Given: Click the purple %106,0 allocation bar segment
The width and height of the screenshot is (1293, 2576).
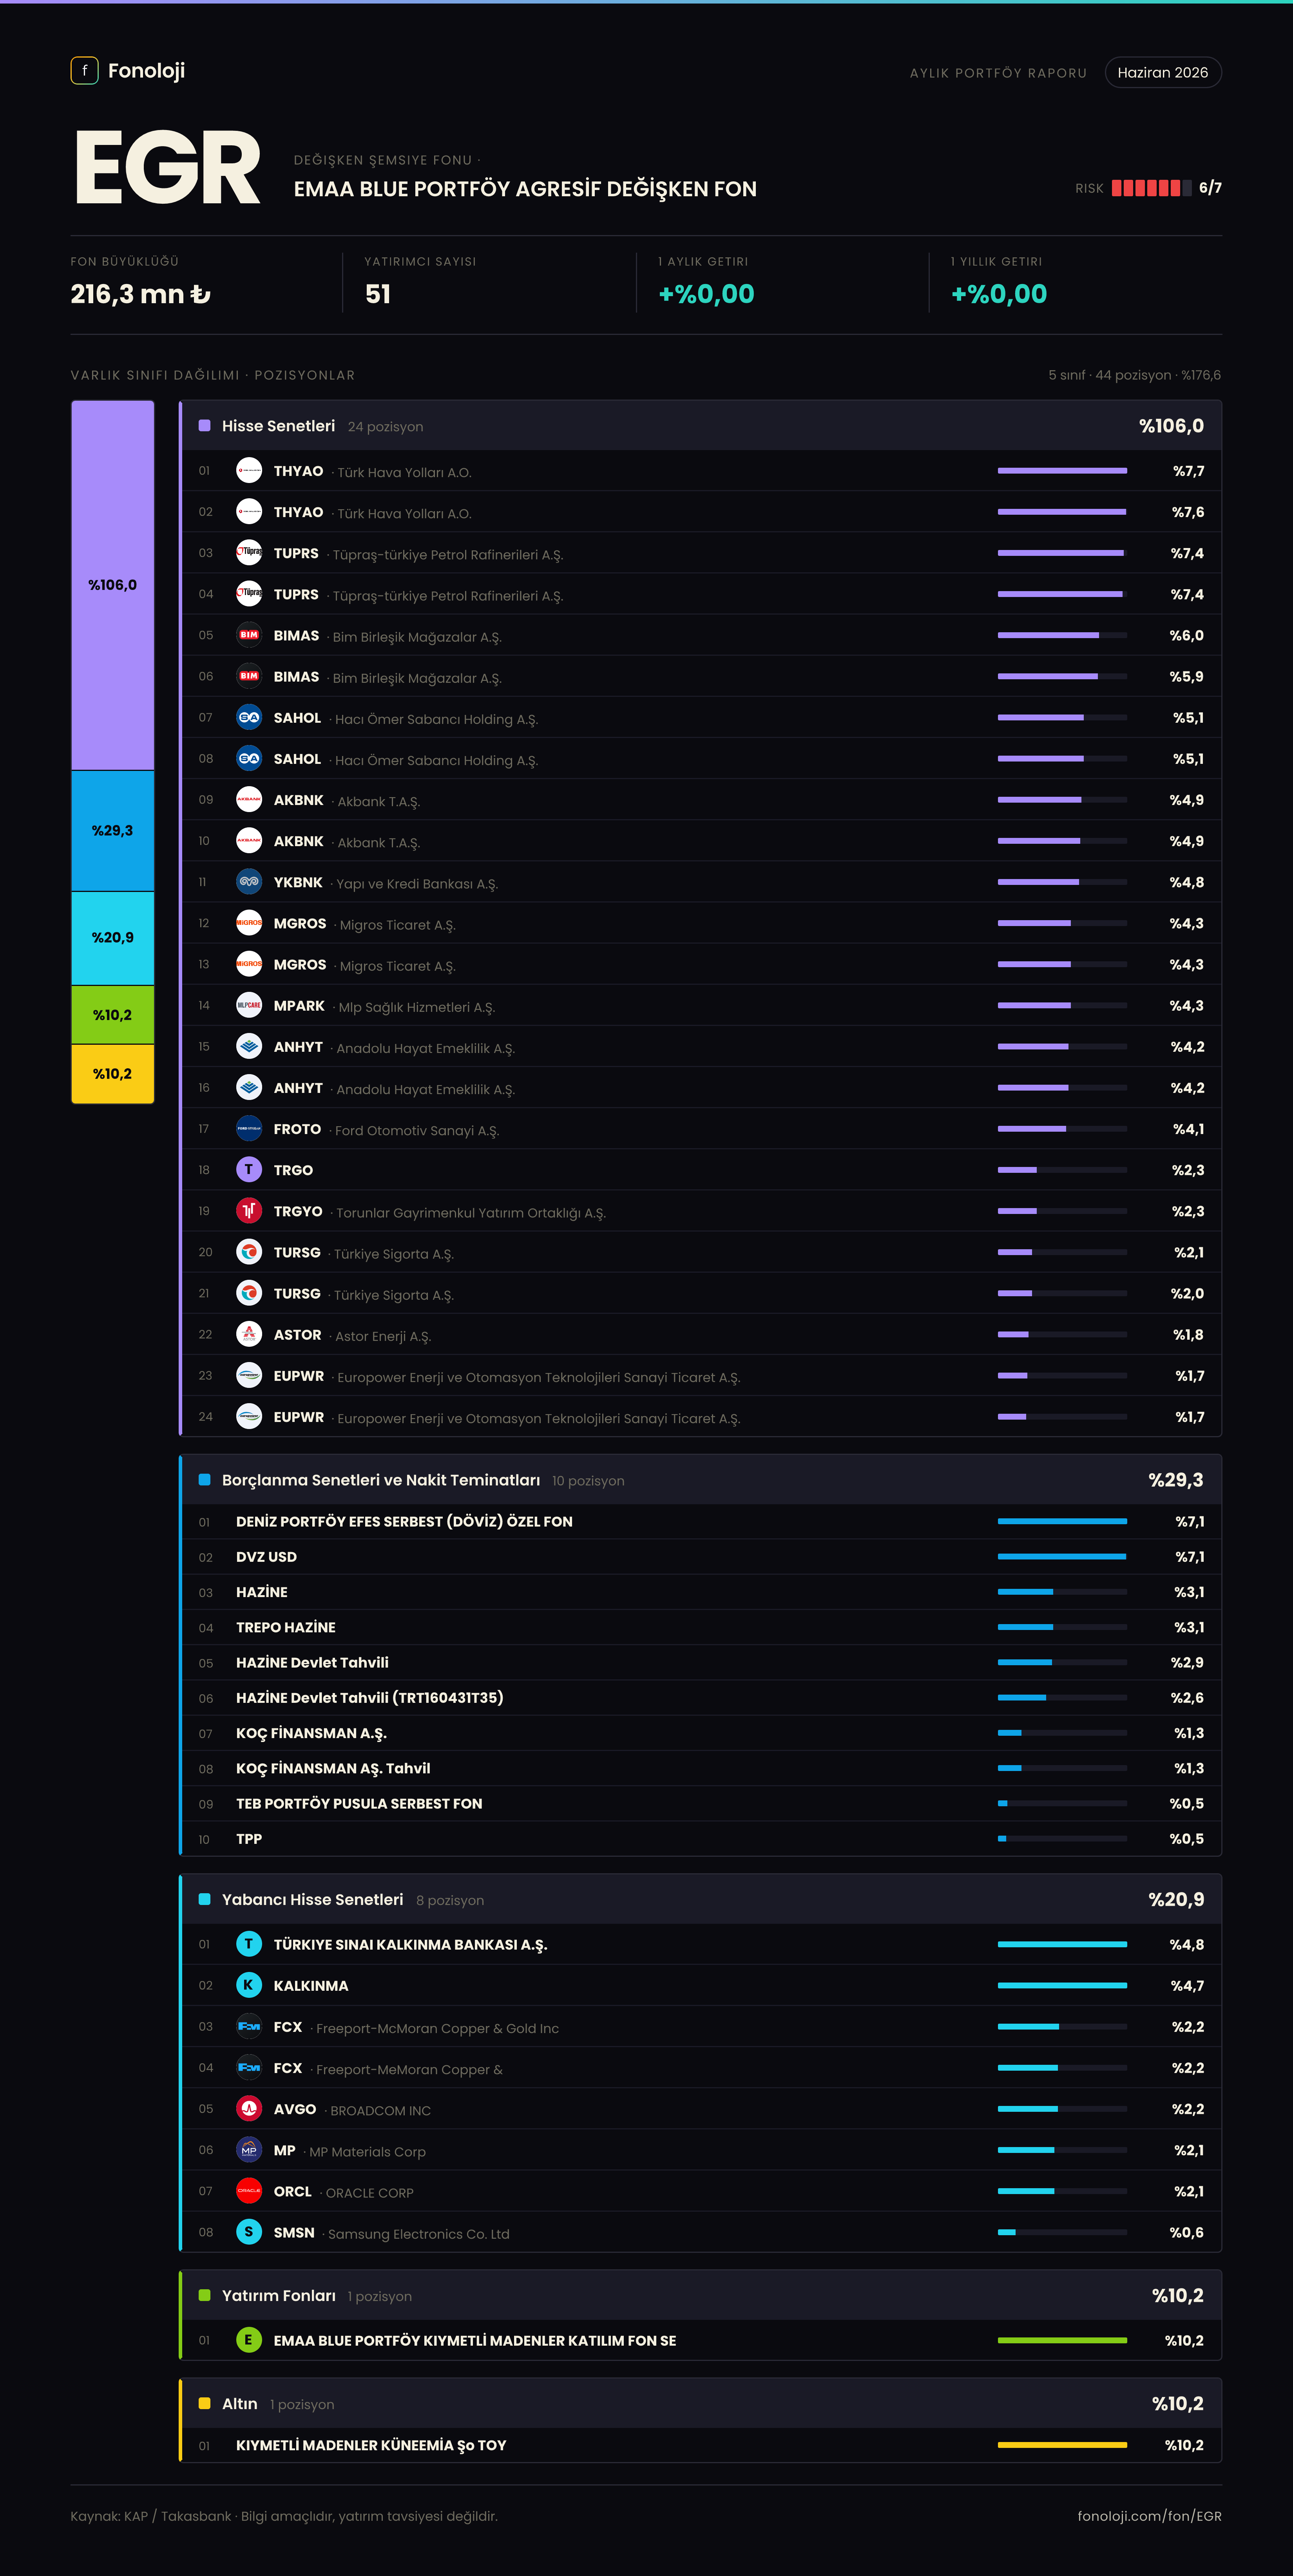Looking at the screenshot, I should coord(112,585).
